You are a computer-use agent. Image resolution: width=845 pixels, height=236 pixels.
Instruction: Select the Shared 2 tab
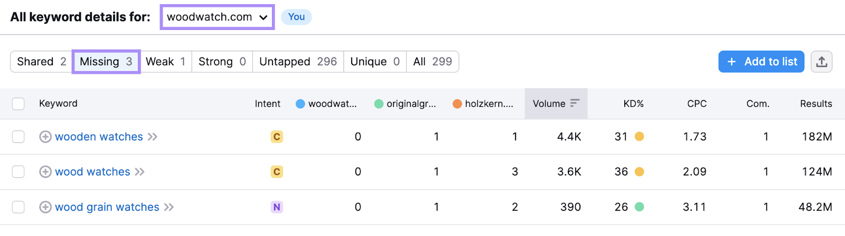41,62
